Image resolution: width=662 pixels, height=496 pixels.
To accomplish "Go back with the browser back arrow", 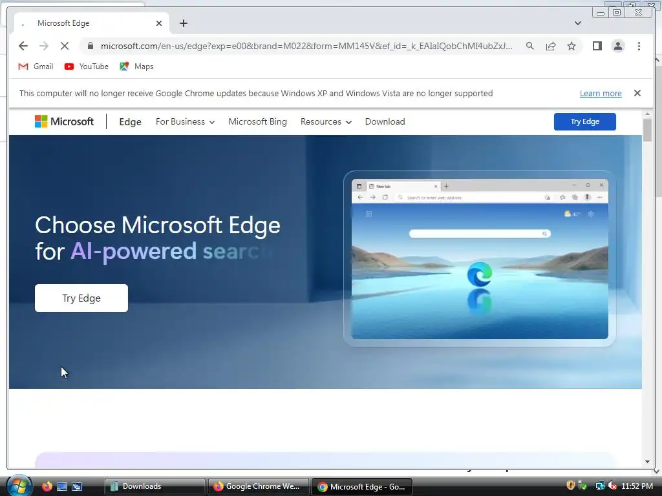I will pyautogui.click(x=23, y=46).
